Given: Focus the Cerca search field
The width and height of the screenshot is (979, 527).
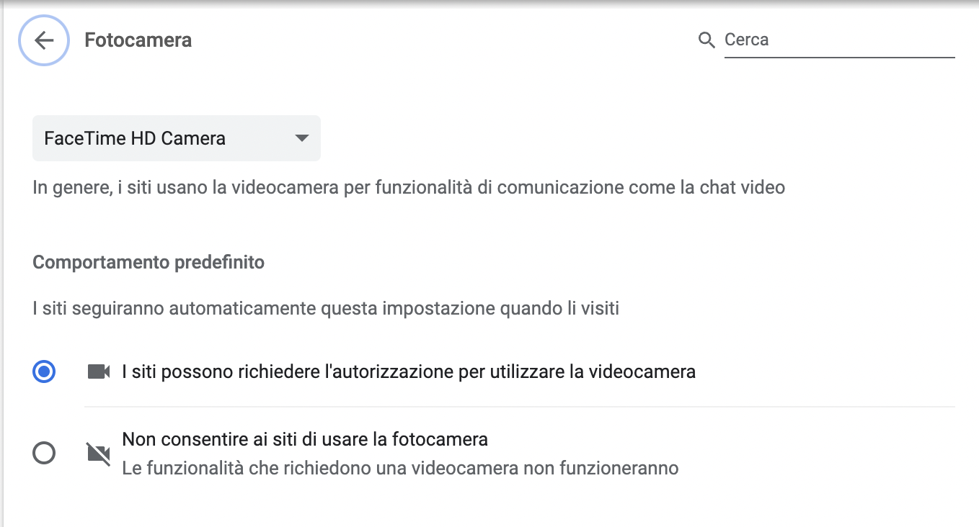Looking at the screenshot, I should 836,40.
